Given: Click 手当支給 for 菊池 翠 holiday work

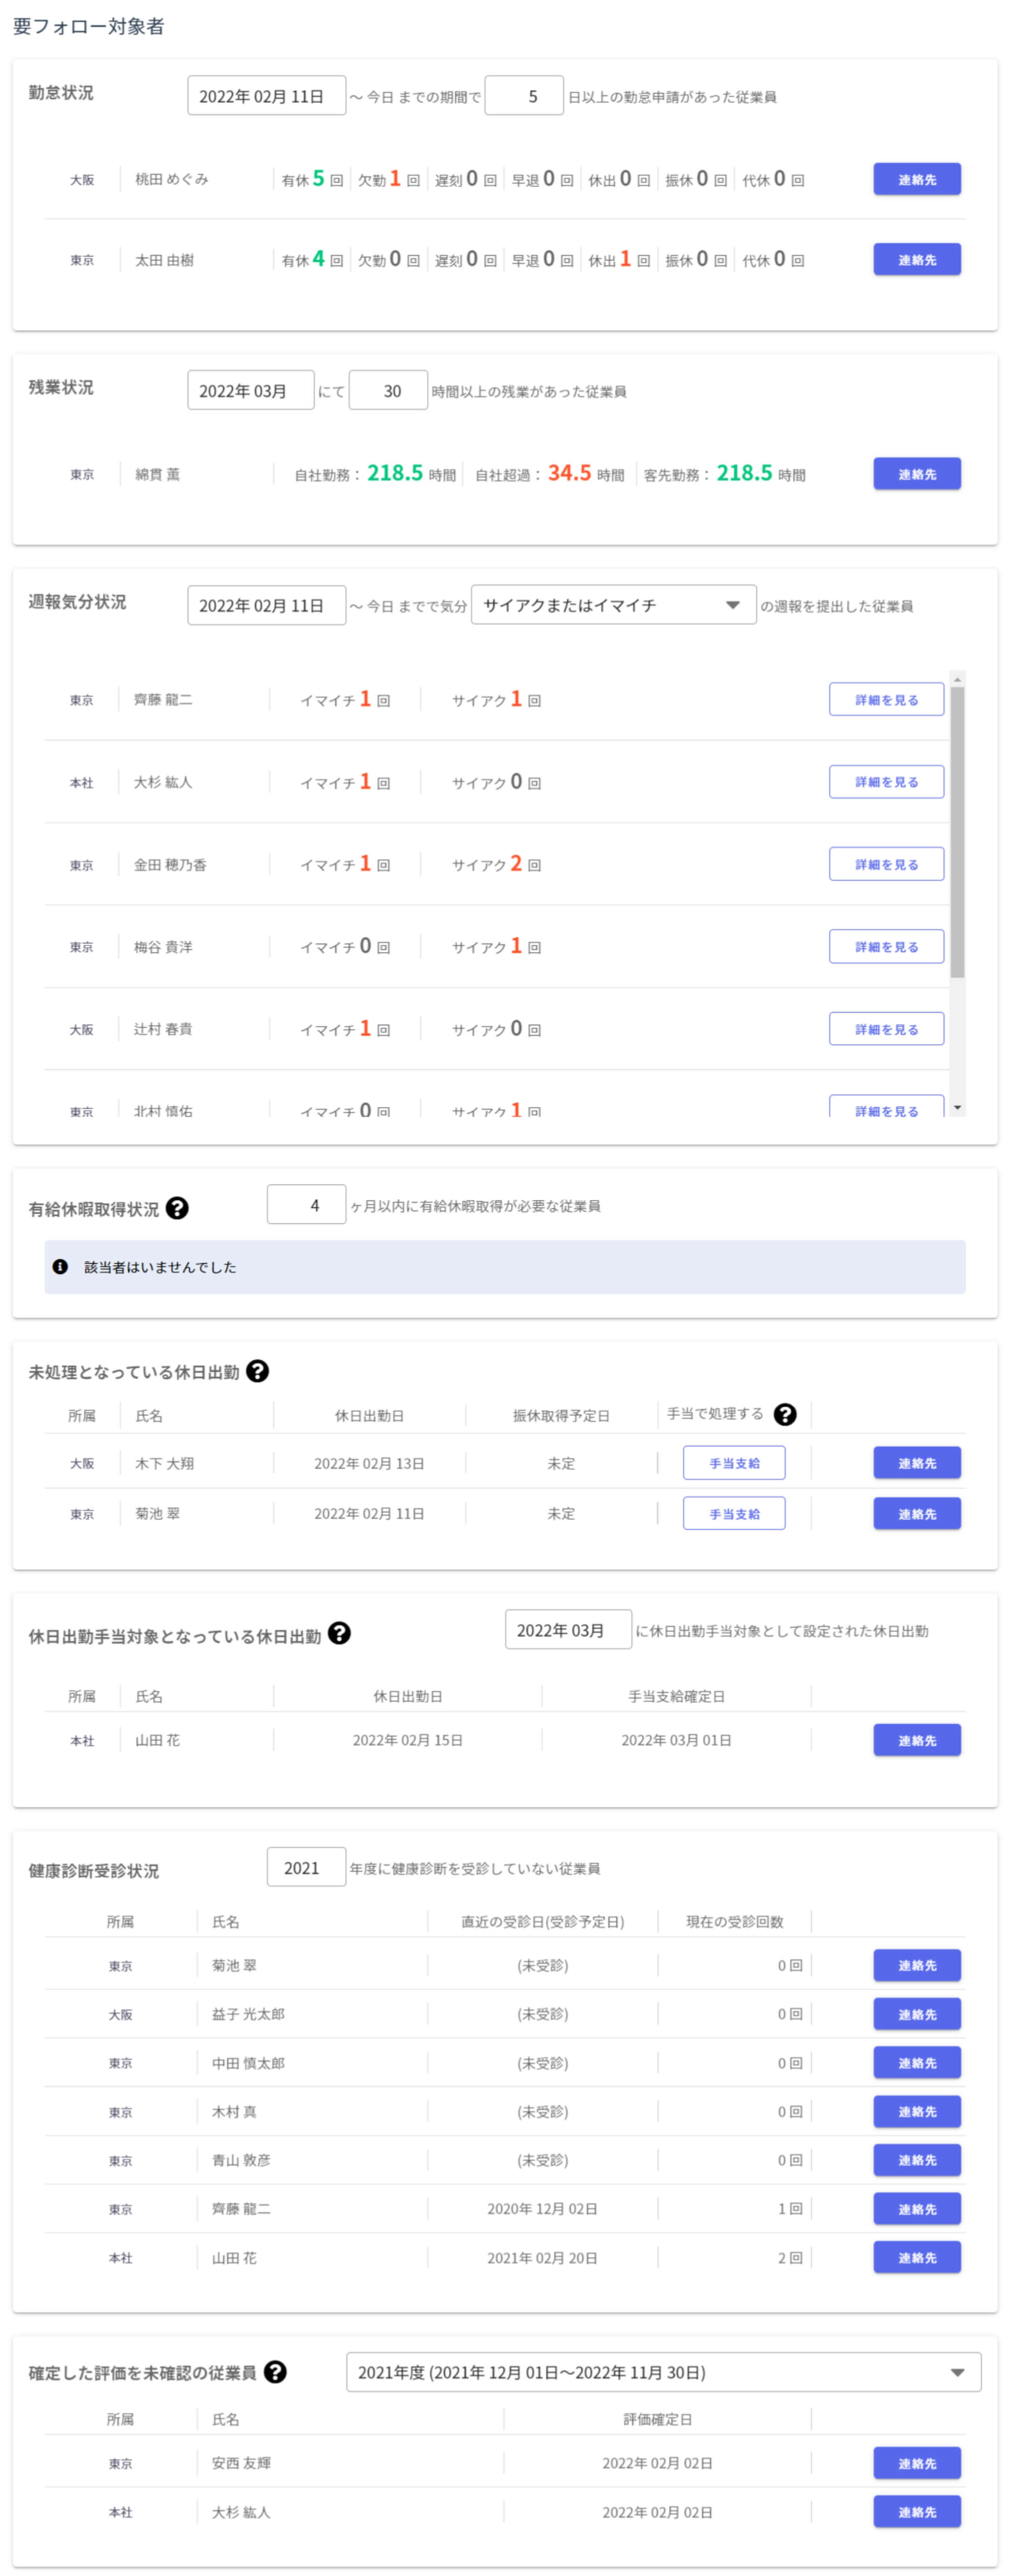Looking at the screenshot, I should (734, 1514).
